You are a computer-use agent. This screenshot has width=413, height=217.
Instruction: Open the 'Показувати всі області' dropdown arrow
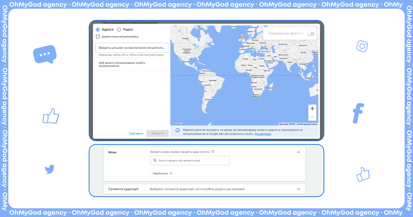(302, 33)
